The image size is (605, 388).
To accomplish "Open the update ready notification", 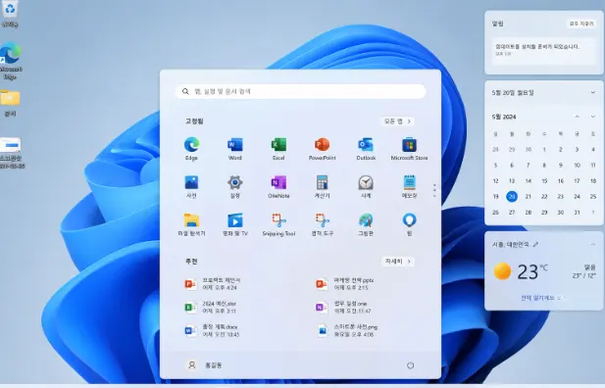I will point(543,50).
